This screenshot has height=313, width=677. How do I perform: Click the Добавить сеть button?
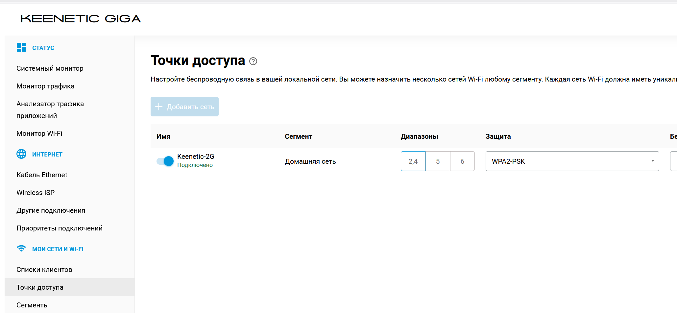click(184, 107)
